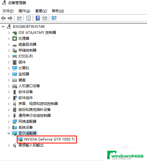
Task: Select the 键盘 keyboard device icon
Action: coord(15,80)
